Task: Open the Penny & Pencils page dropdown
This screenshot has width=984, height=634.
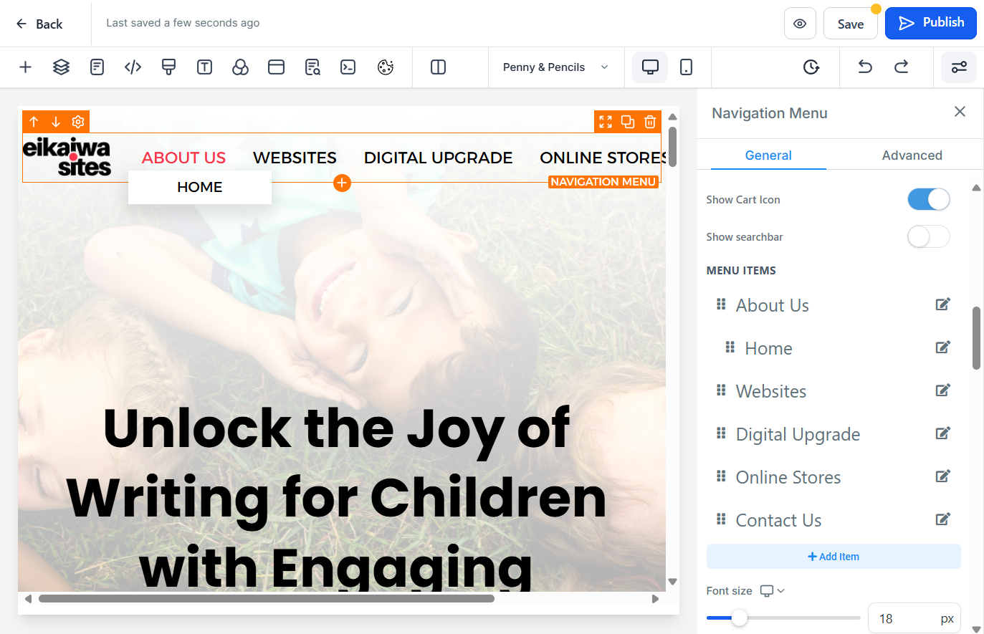Action: tap(556, 67)
